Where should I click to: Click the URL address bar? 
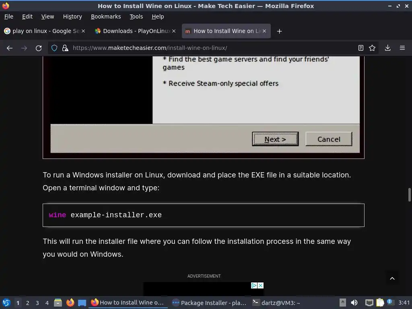[213, 48]
